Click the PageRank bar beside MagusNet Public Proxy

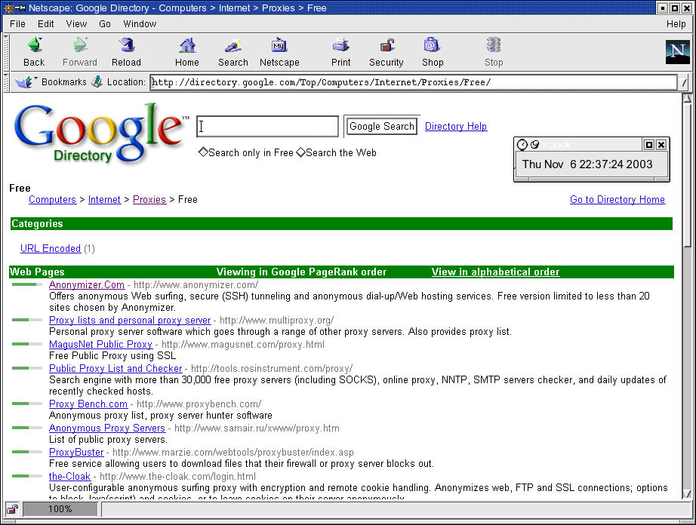tap(27, 344)
